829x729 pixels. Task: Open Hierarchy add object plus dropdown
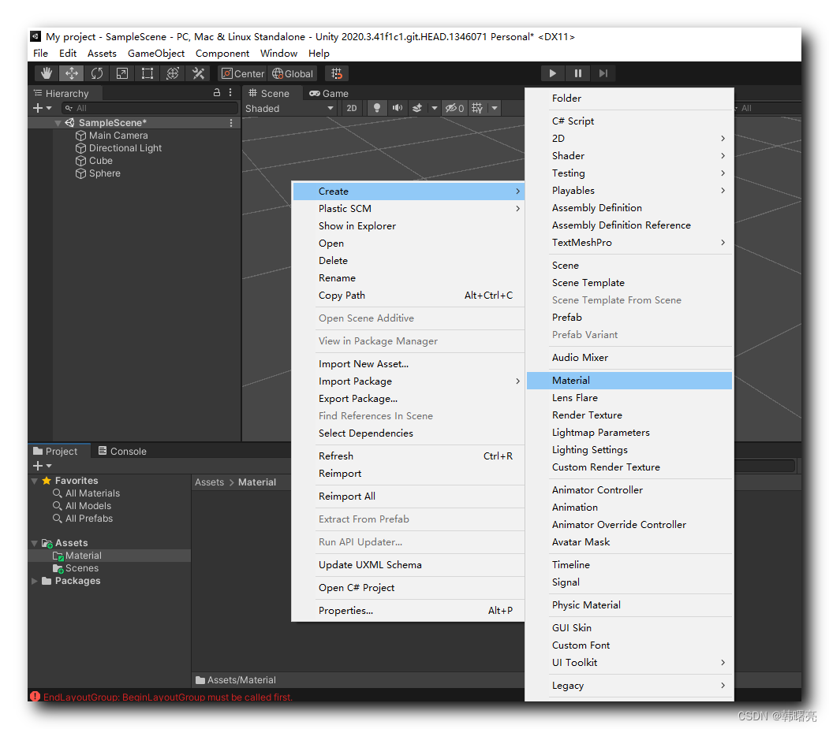[x=43, y=108]
